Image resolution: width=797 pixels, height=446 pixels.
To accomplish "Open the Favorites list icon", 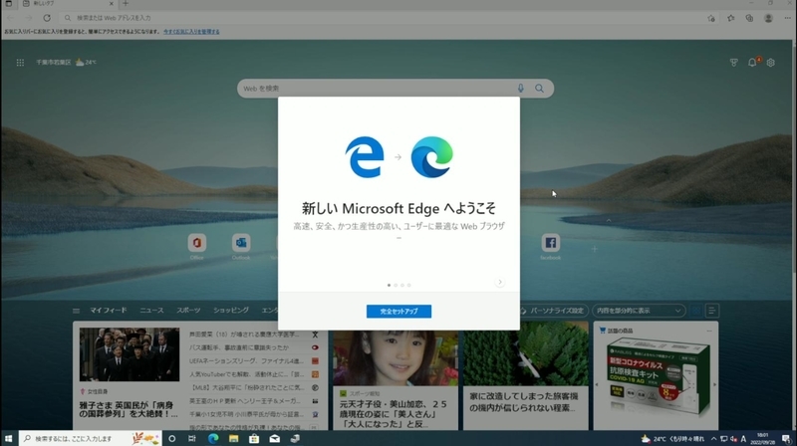I will coord(730,18).
